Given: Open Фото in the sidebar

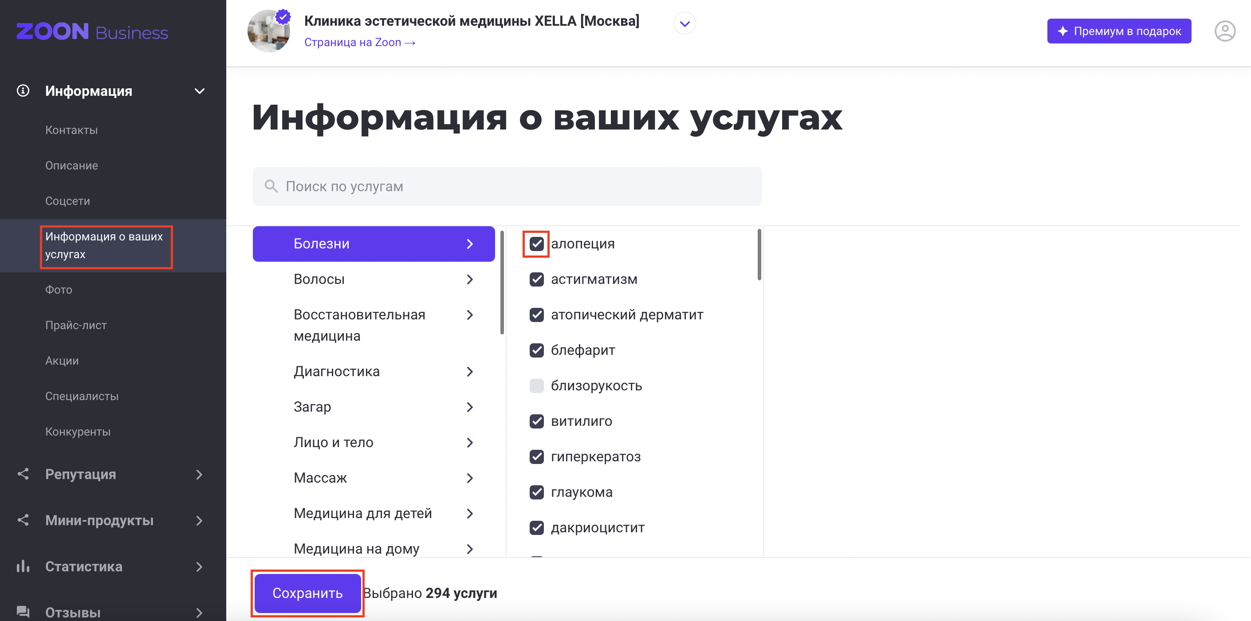Looking at the screenshot, I should [58, 290].
